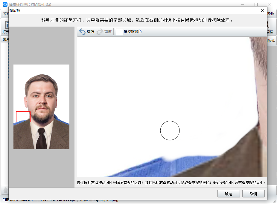Click the redo arrow icon (重做)
The width and height of the screenshot is (277, 204).
click(x=100, y=32)
